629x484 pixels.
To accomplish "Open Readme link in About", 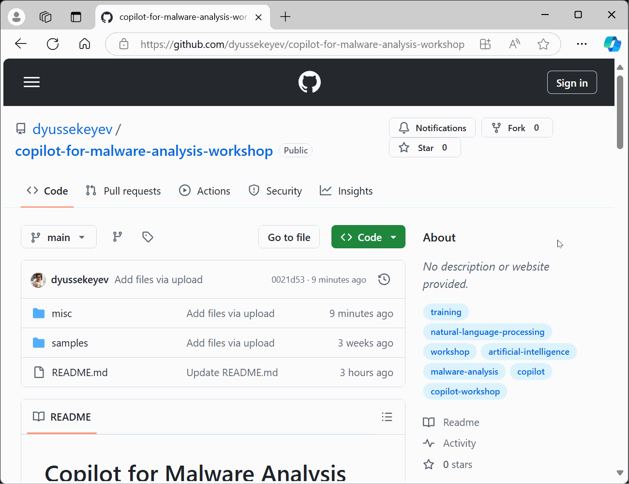I will tap(451, 423).
